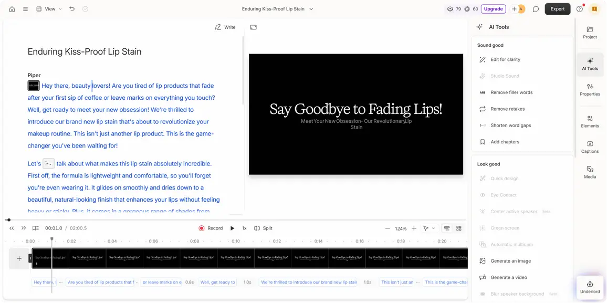This screenshot has height=303, width=607.
Task: Open the Properties tab in sidebar
Action: (590, 90)
